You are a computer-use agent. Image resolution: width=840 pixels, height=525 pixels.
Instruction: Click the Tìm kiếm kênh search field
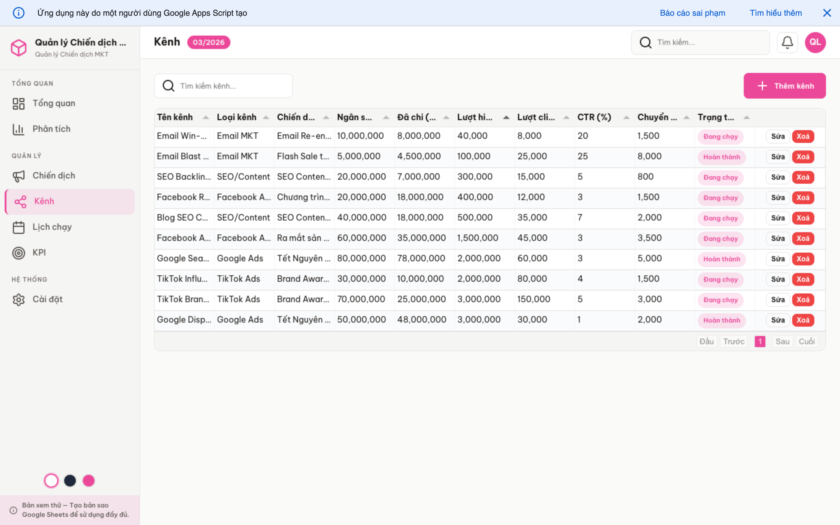point(223,86)
